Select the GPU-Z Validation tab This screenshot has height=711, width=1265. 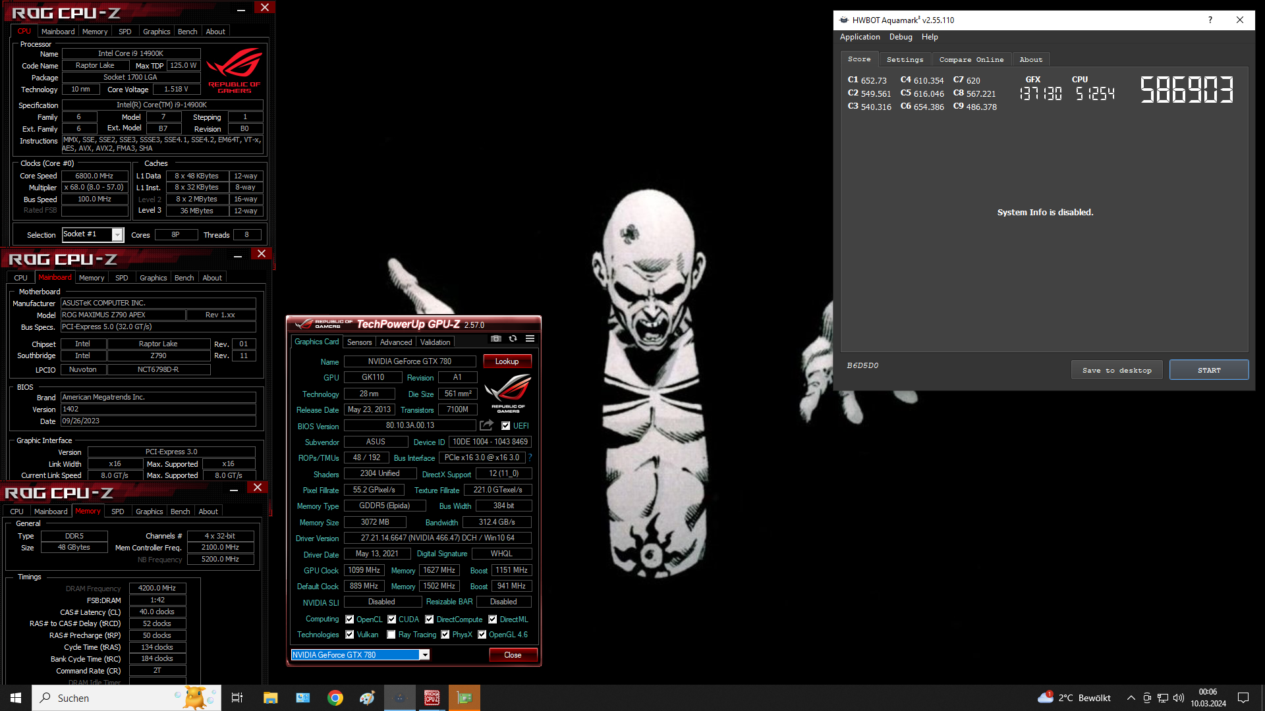coord(436,342)
